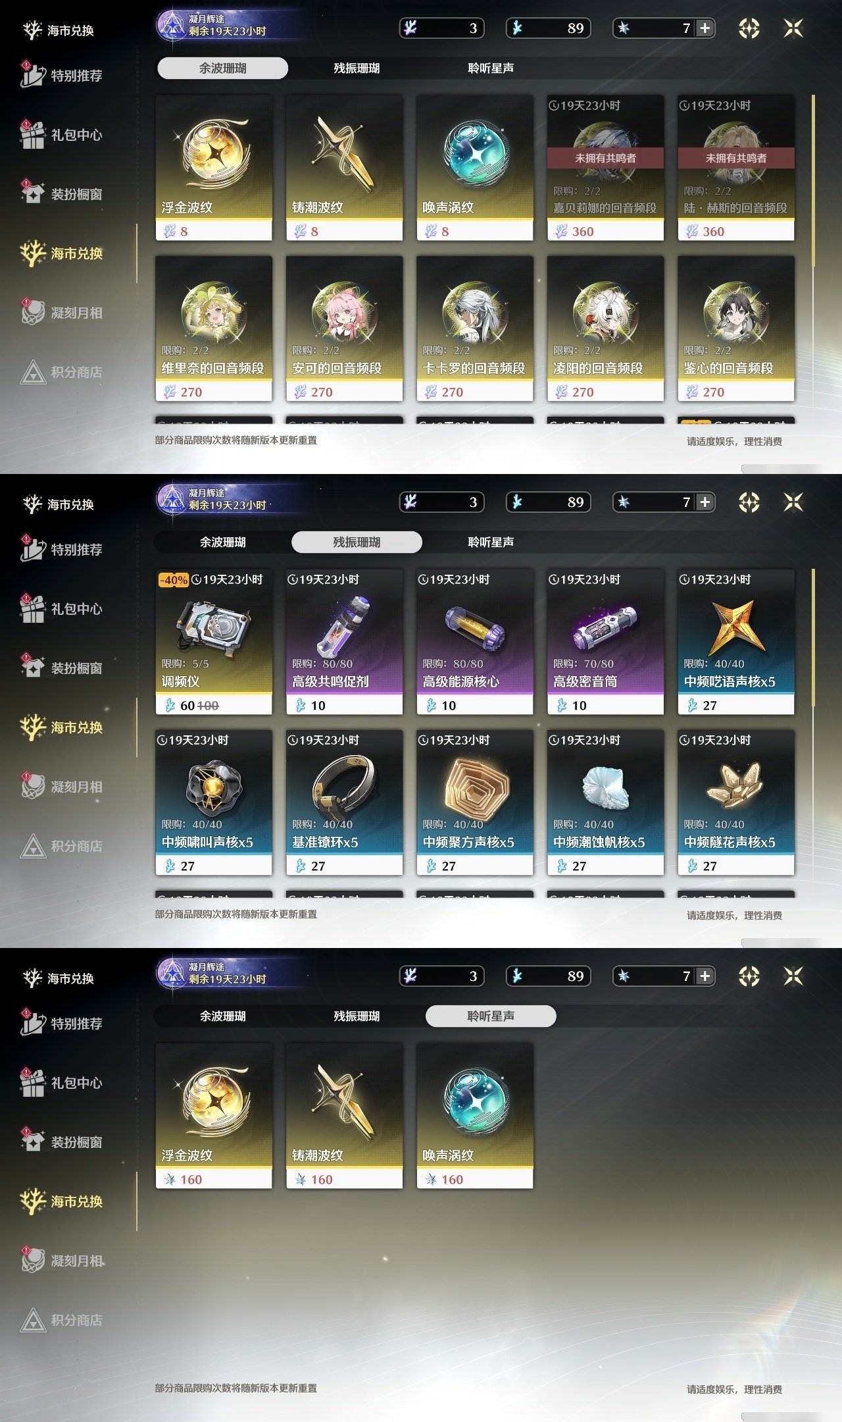Buy 铸潮波纹 priced at 8
The height and width of the screenshot is (1422, 842).
[x=344, y=168]
